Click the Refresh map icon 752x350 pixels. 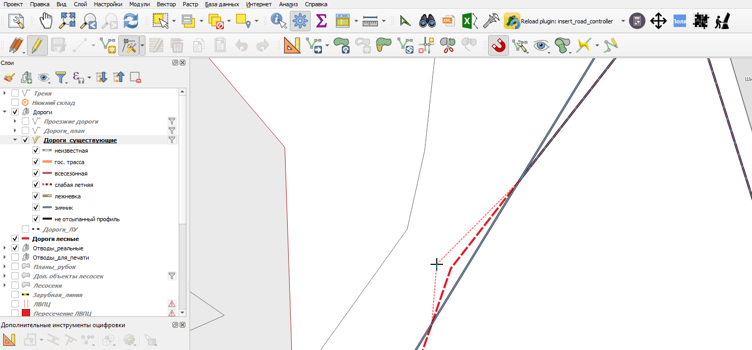point(131,21)
